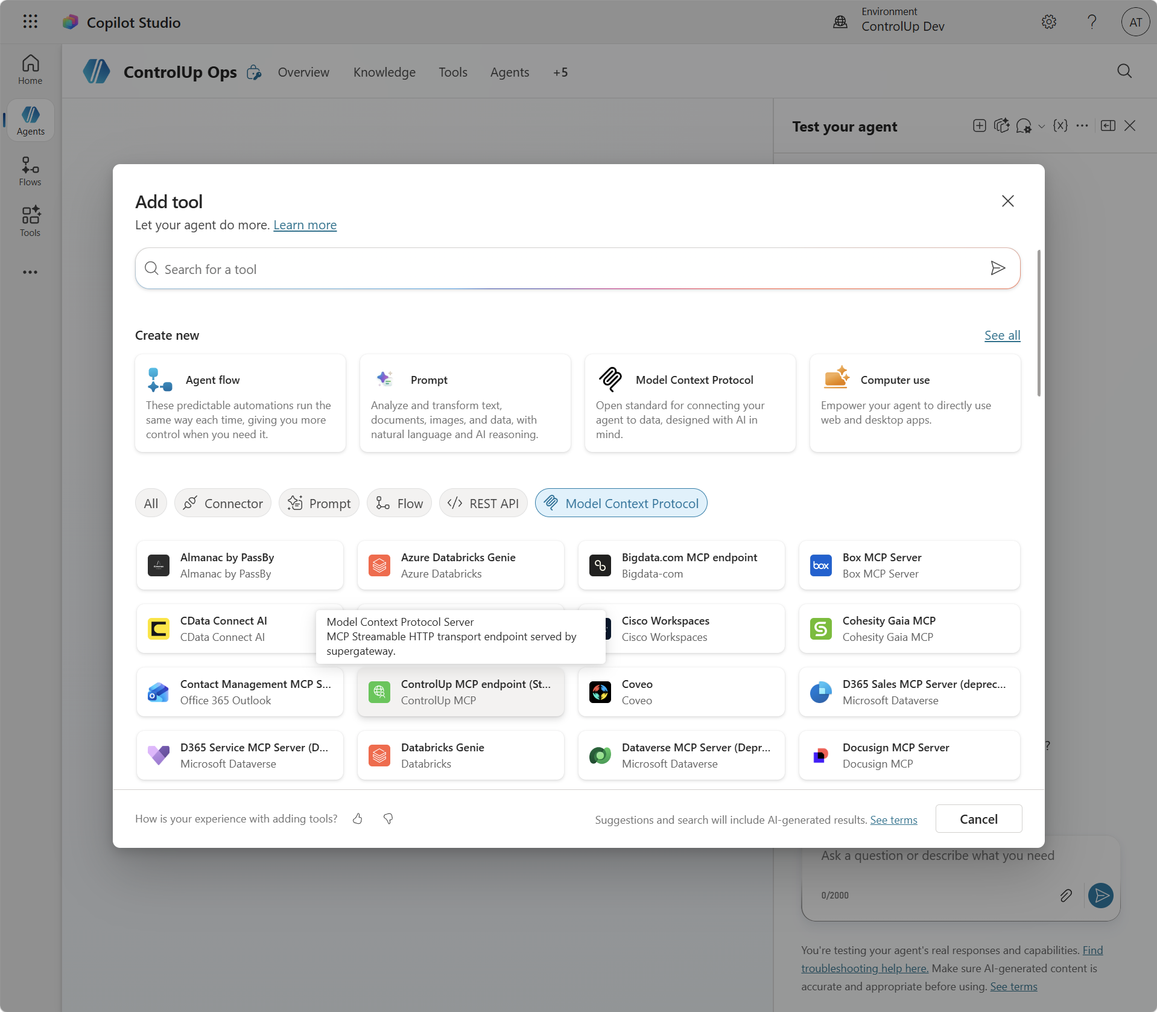Click the send message button in test chat
This screenshot has width=1157, height=1012.
pyautogui.click(x=1101, y=896)
